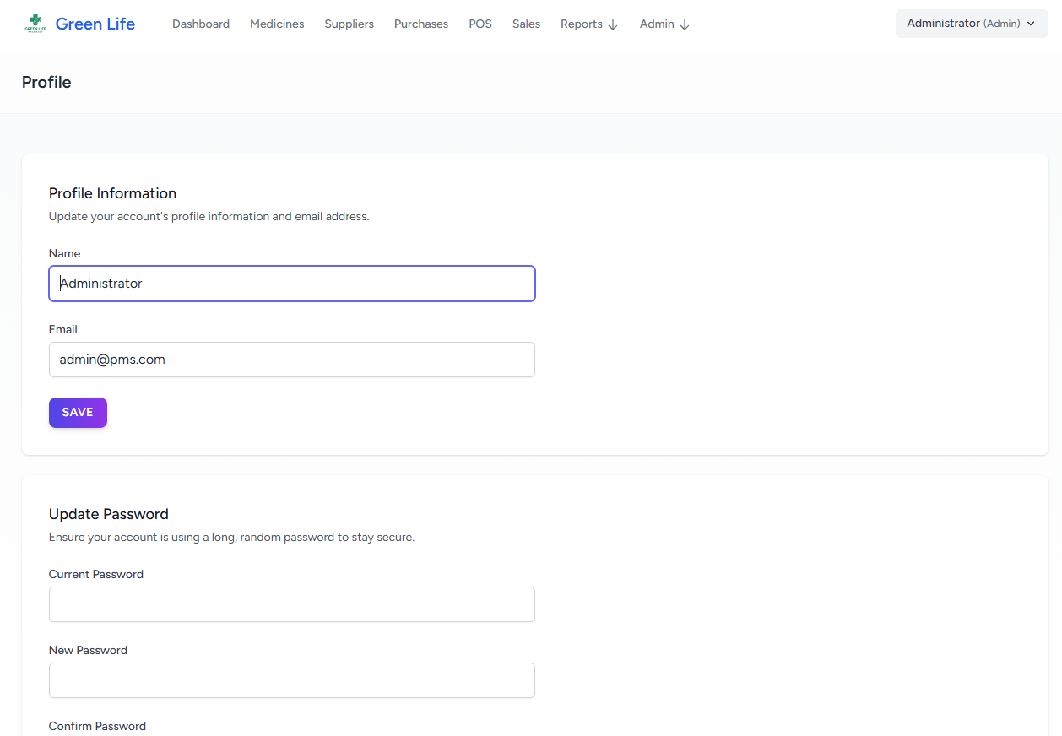The image size is (1062, 736).
Task: Open the Purchases section
Action: (420, 24)
